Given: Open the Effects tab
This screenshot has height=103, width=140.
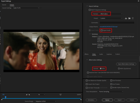Looking at the screenshot, I should 87,54.
